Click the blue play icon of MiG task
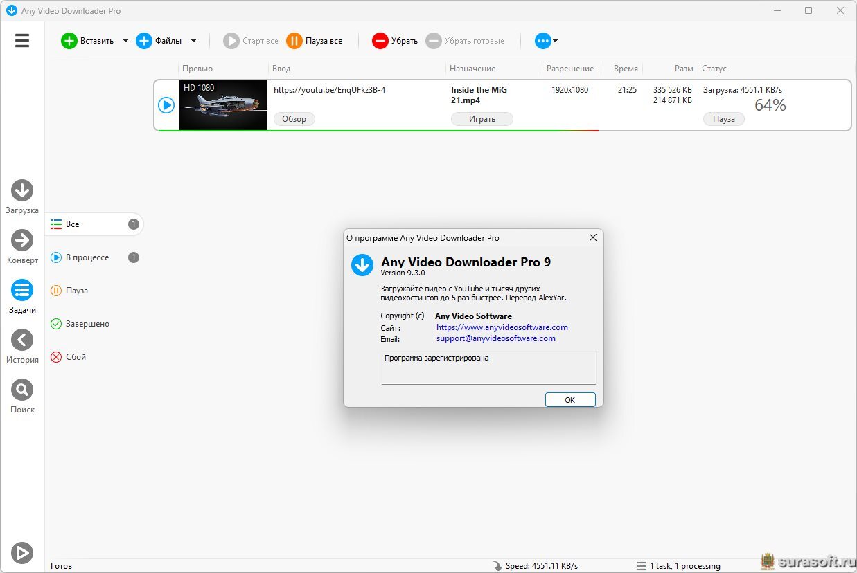 click(x=166, y=105)
